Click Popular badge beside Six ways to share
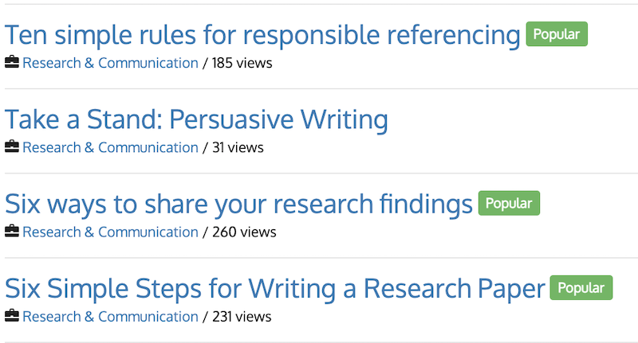Screen dimensions: 638x343 (509, 204)
